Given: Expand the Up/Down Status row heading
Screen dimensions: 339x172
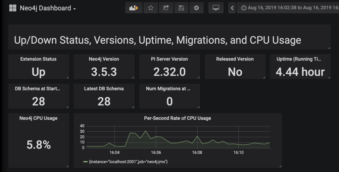Looking at the screenshot, I should coord(158,40).
